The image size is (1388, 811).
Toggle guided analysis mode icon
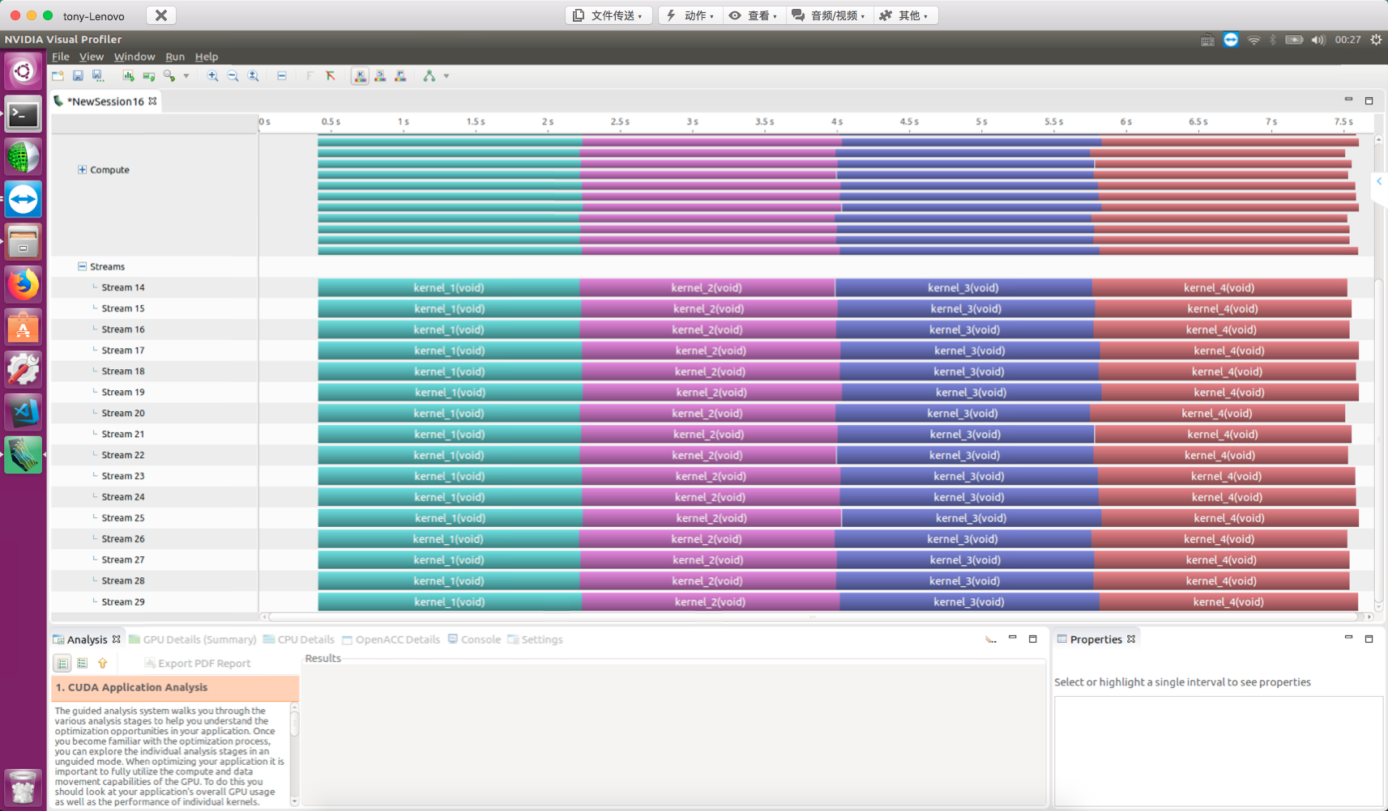[x=62, y=663]
